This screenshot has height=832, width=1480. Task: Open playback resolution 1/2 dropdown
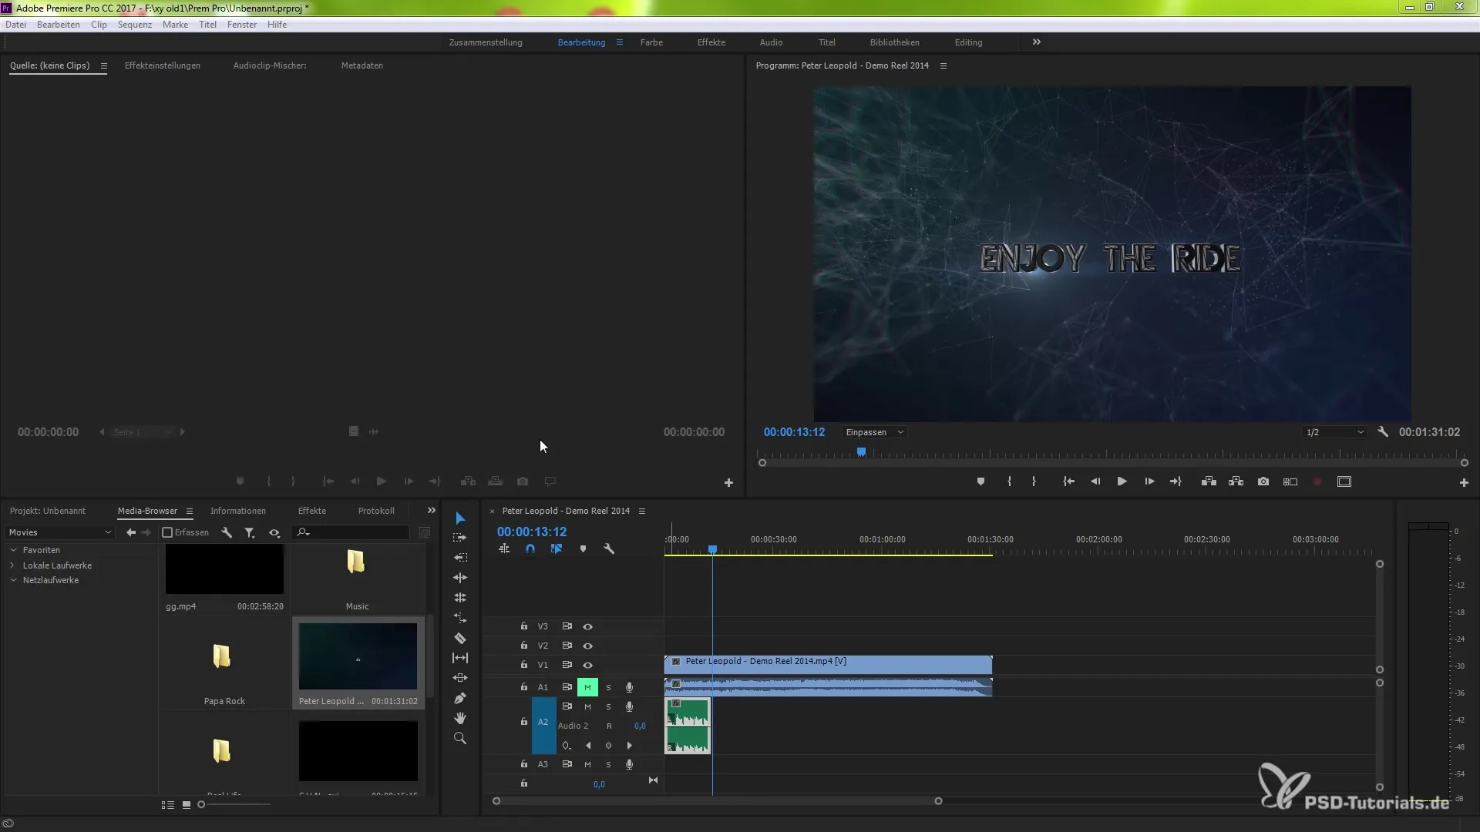[x=1334, y=432]
